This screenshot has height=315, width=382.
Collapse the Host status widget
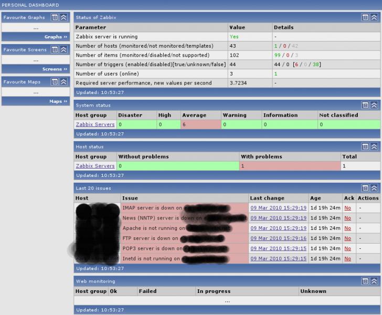(374, 146)
